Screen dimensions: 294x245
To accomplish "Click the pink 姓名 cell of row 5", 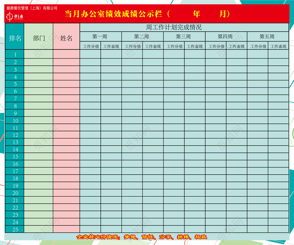I will coord(66,83).
